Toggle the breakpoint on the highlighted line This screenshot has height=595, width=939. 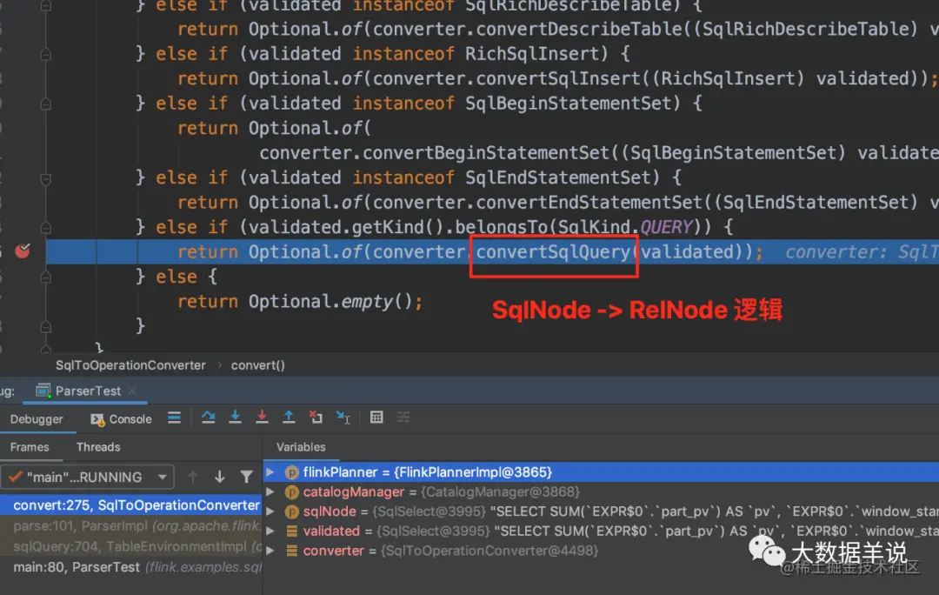[23, 251]
